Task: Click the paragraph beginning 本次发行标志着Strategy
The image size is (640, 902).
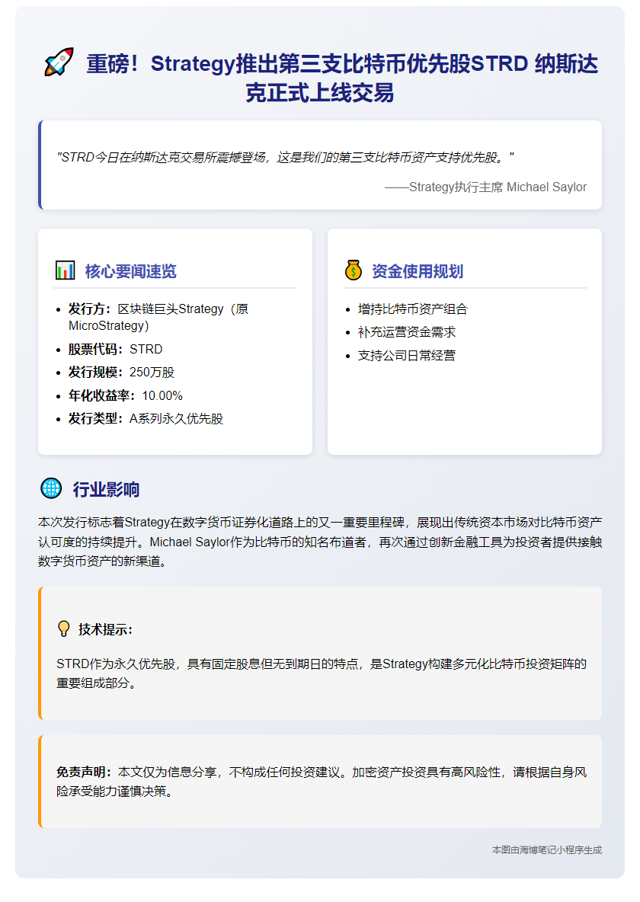Action: pyautogui.click(x=320, y=542)
